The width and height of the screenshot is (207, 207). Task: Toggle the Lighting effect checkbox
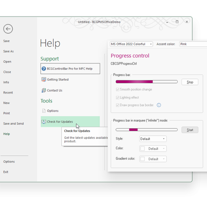pyautogui.click(x=118, y=97)
